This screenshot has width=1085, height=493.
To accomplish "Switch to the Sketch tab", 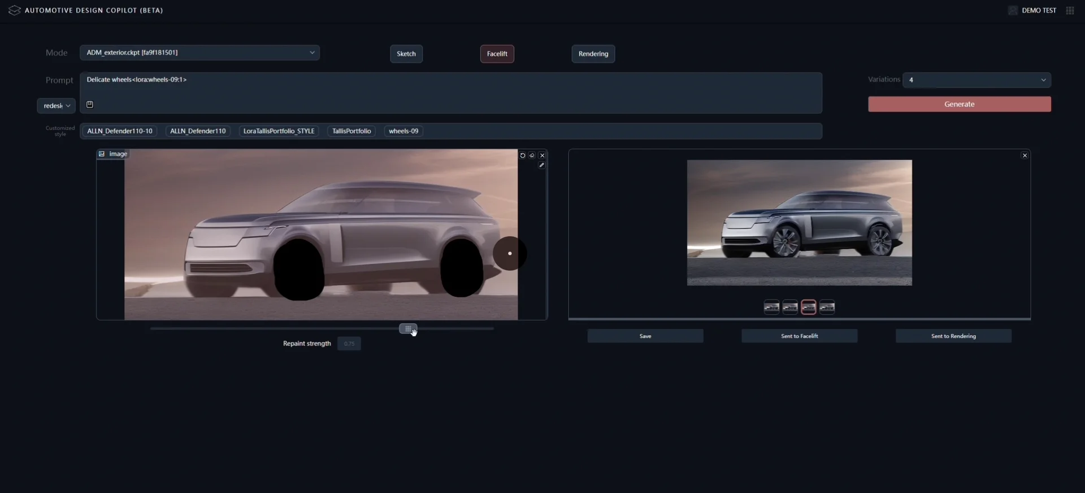I will (x=406, y=54).
